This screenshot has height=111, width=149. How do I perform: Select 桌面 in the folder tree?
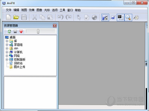point(12,37)
